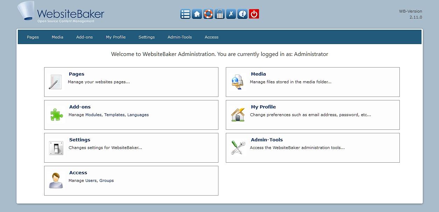The image size is (439, 212).
Task: Click the WebsiteBaker logo
Action: coord(61,12)
